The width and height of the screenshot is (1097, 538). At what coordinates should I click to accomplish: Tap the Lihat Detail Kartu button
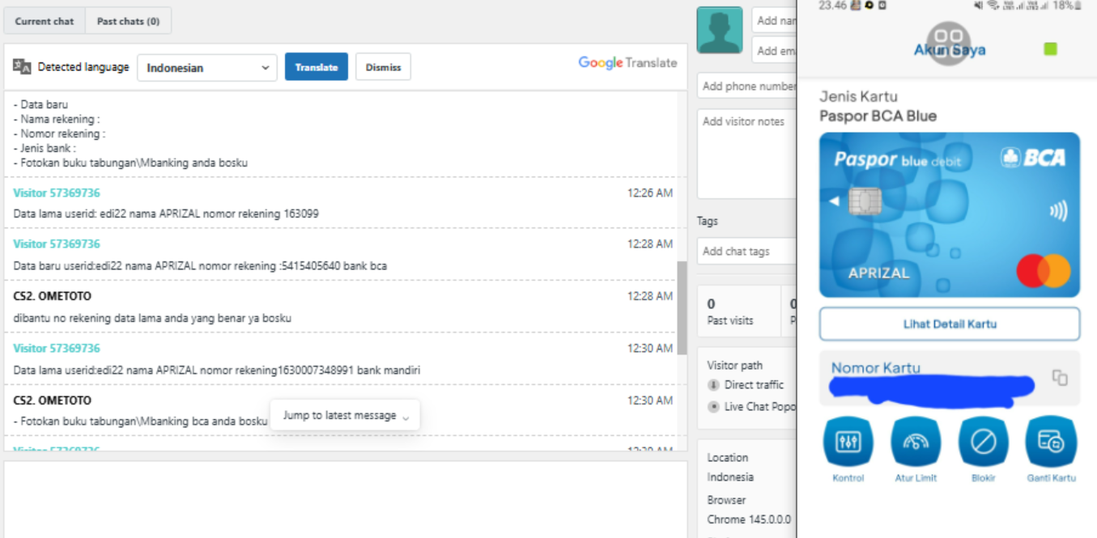pos(950,324)
